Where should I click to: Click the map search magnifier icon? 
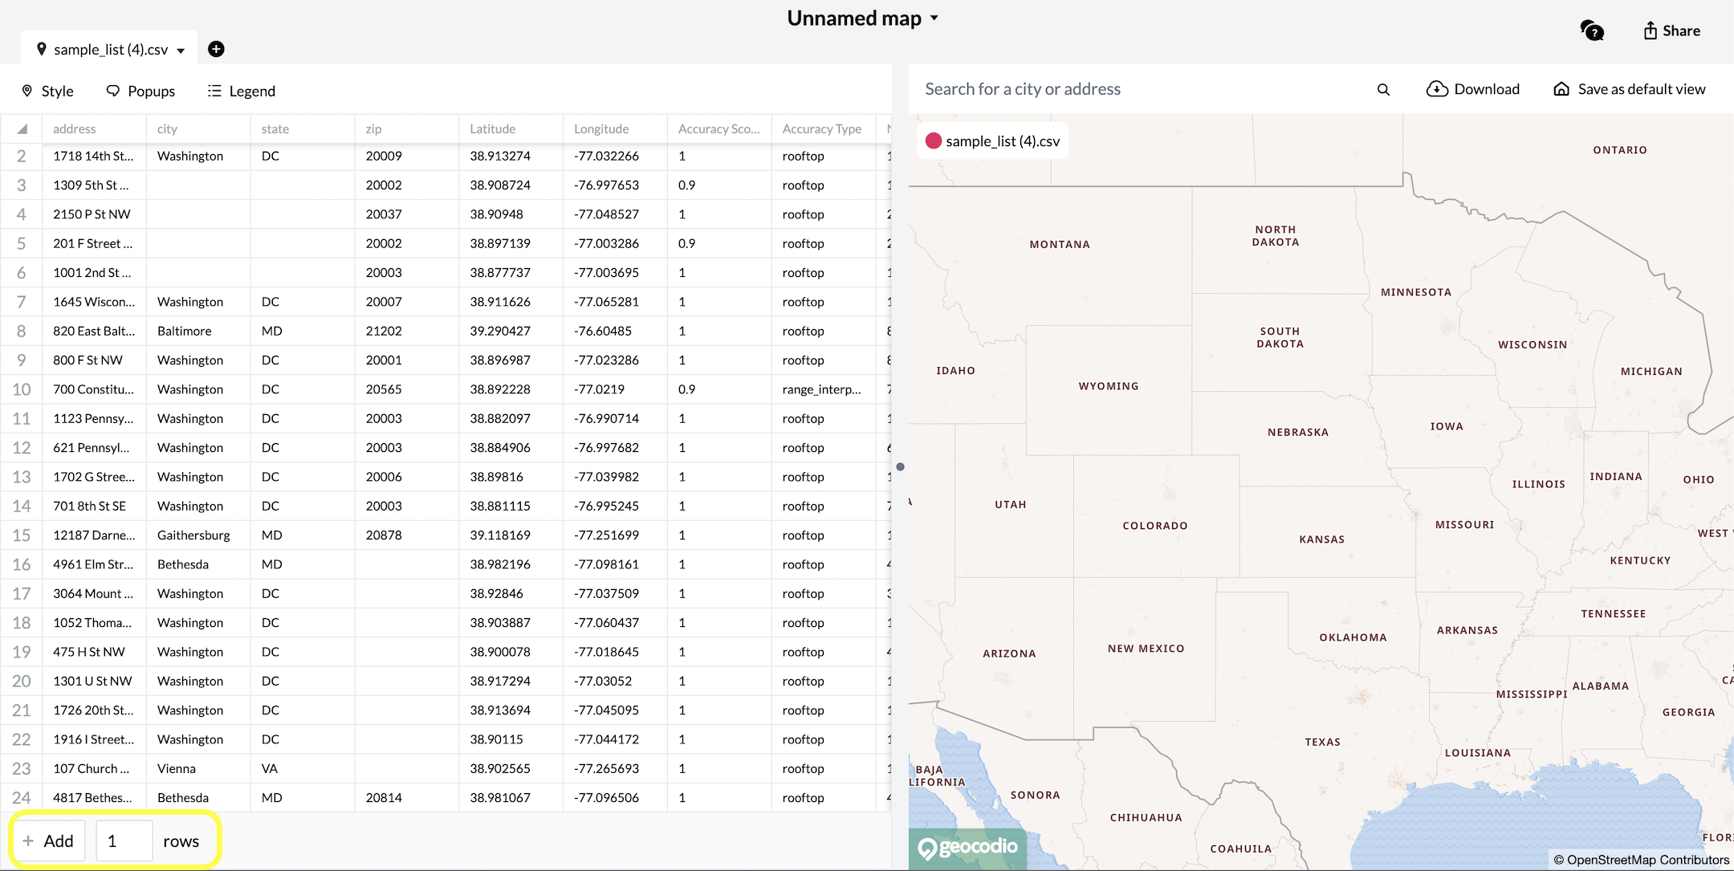coord(1383,89)
